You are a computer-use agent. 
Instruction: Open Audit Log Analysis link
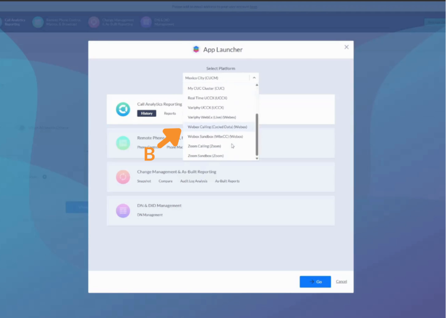coord(194,181)
